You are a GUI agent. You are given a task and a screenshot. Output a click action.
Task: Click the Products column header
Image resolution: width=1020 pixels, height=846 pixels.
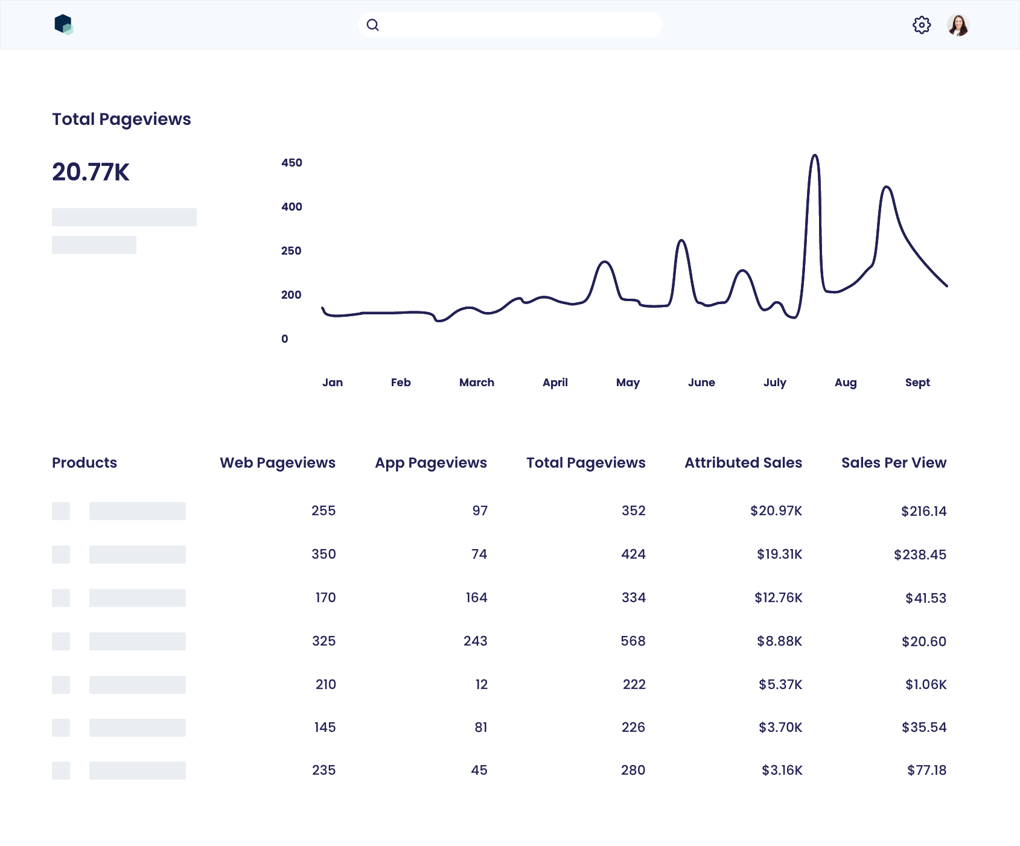click(x=84, y=463)
